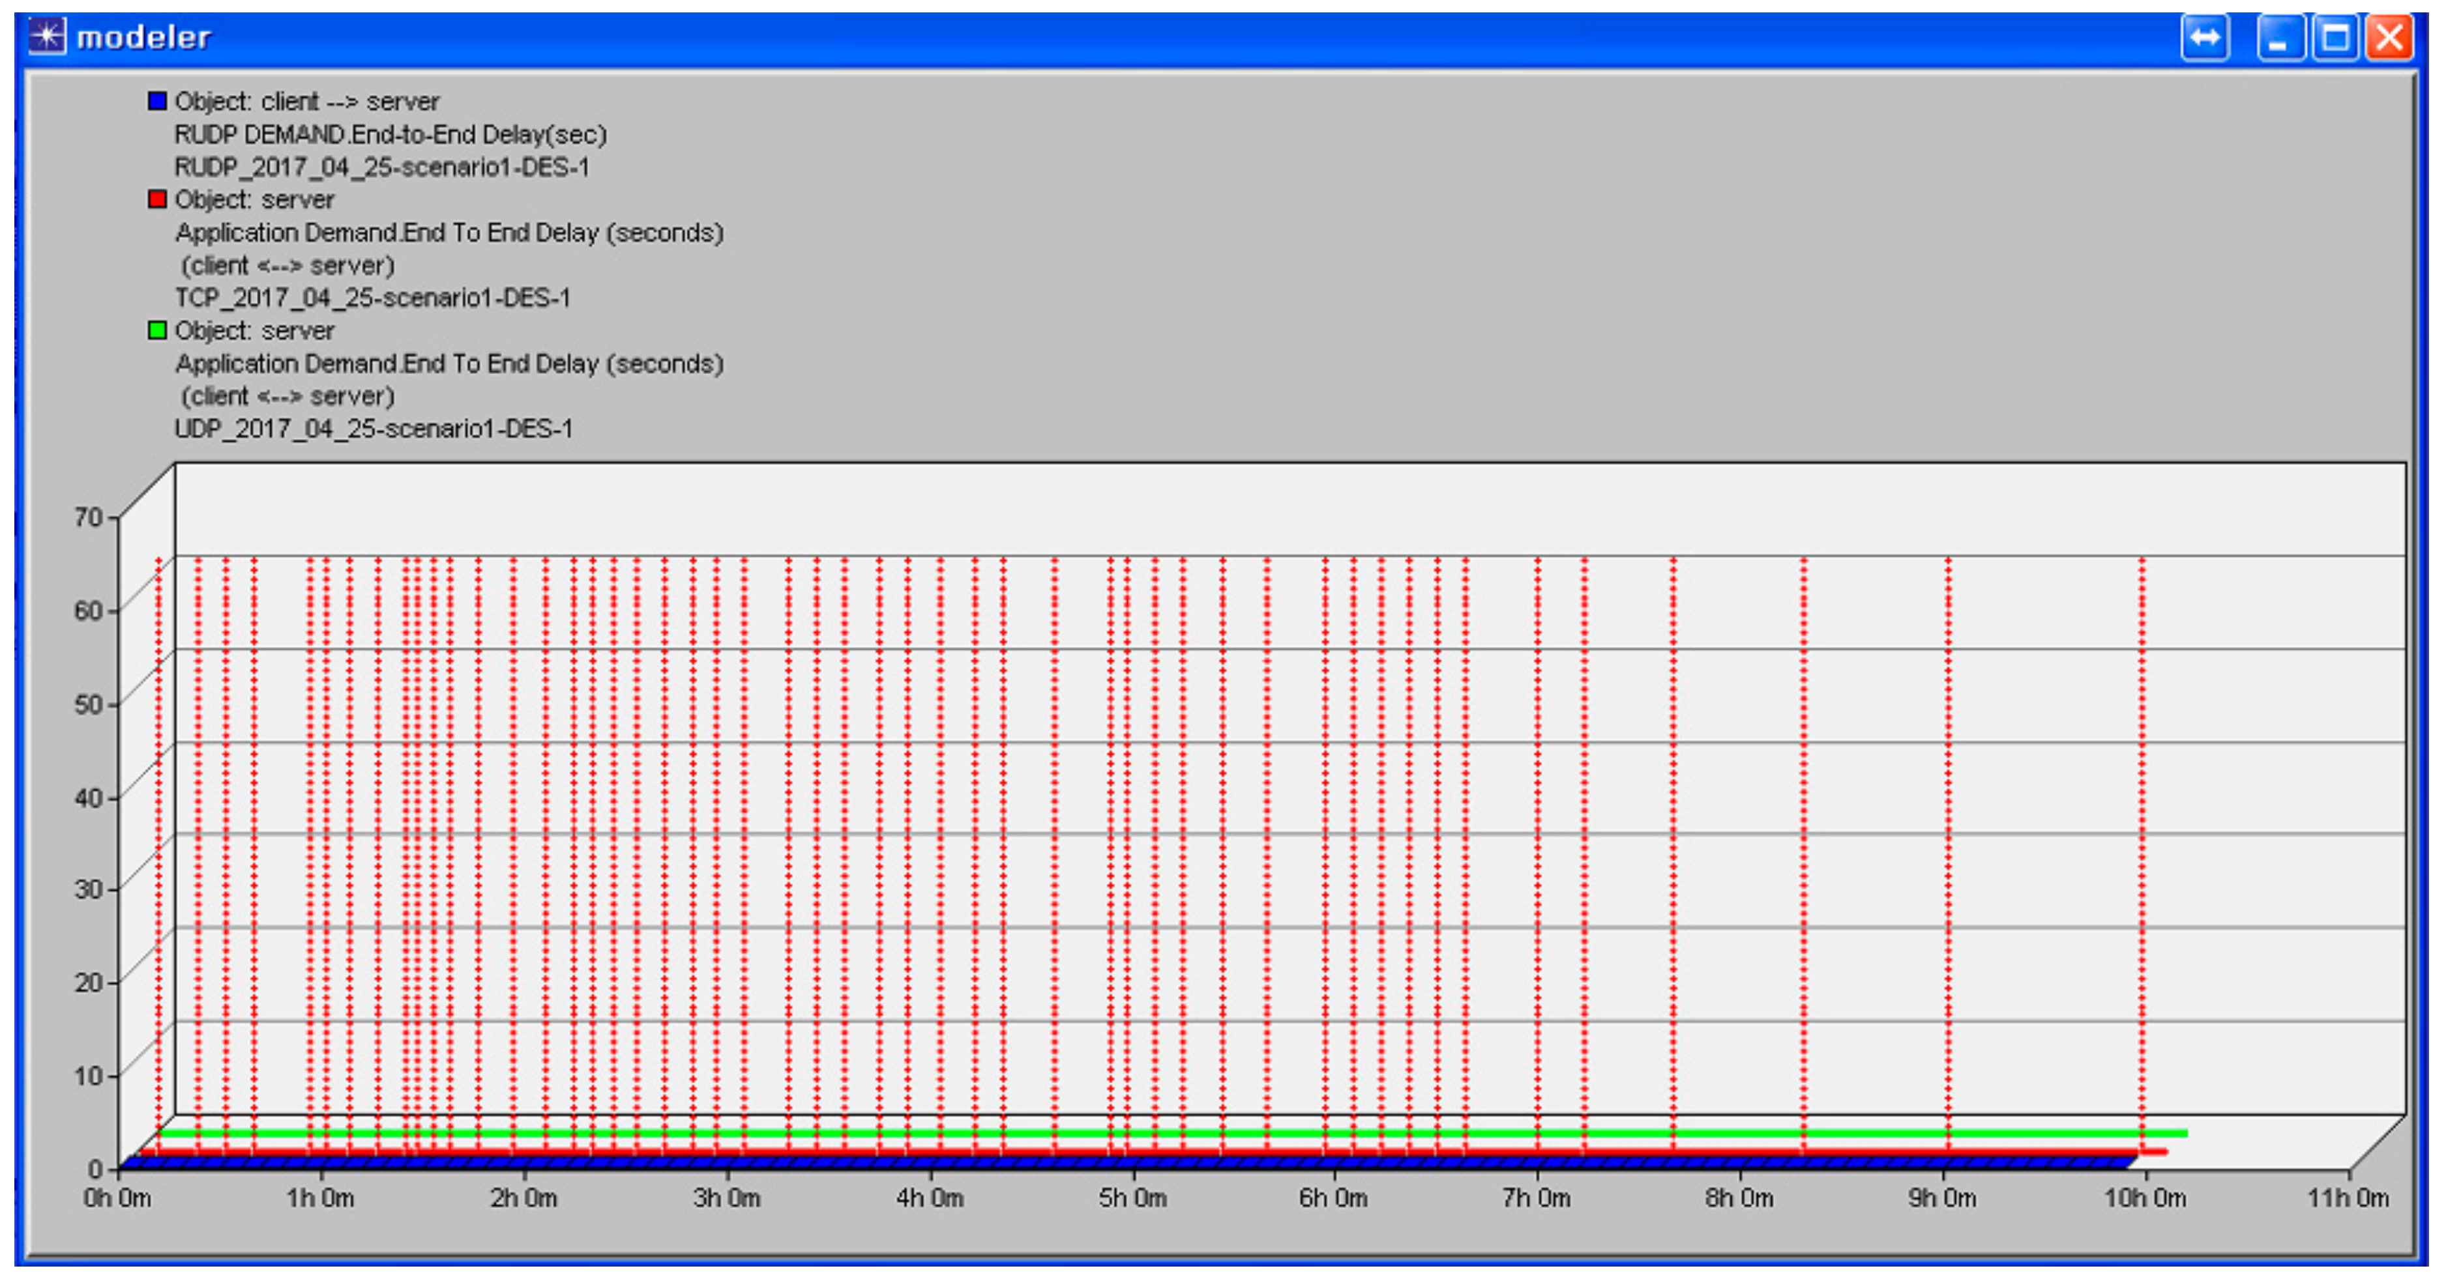Minimize the modeler window

tap(2280, 38)
